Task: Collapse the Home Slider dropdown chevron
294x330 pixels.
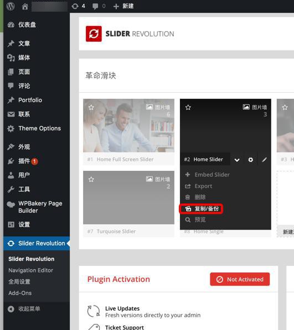Action: [x=237, y=160]
